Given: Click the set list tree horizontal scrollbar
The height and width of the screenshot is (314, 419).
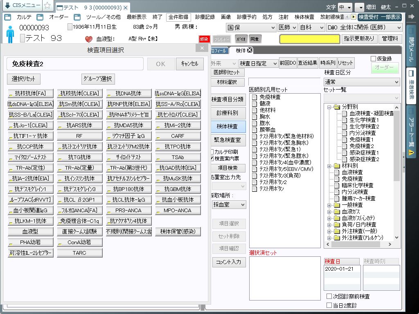Looking at the screenshot, I should coord(359,244).
